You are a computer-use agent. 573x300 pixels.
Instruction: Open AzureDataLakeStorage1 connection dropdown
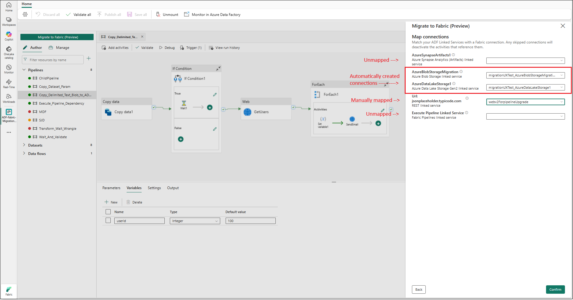[x=525, y=88]
